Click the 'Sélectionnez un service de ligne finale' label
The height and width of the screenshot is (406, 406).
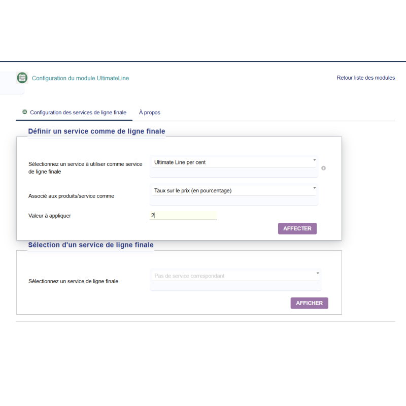pos(73,281)
